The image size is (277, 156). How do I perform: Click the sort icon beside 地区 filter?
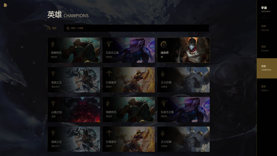(x=49, y=28)
